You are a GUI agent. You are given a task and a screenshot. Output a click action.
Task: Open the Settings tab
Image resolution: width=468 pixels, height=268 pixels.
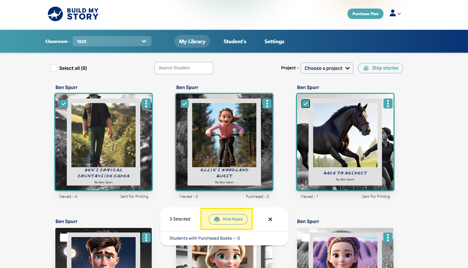274,41
